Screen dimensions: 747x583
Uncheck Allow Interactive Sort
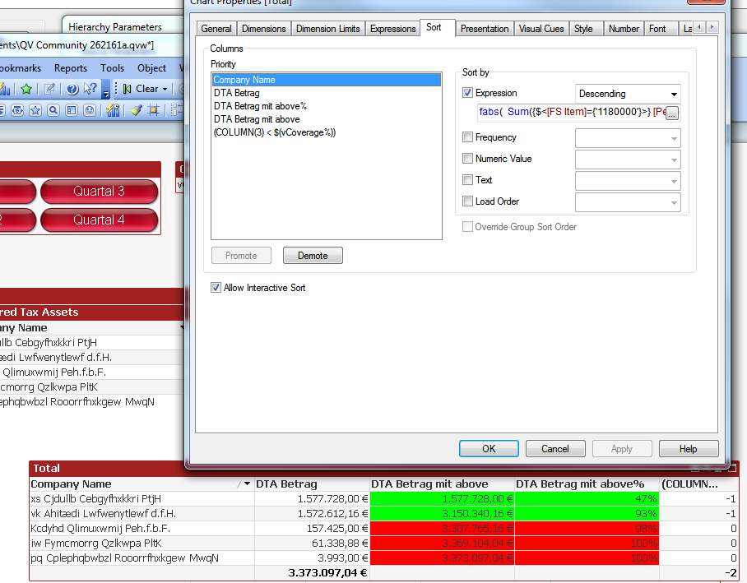click(216, 288)
